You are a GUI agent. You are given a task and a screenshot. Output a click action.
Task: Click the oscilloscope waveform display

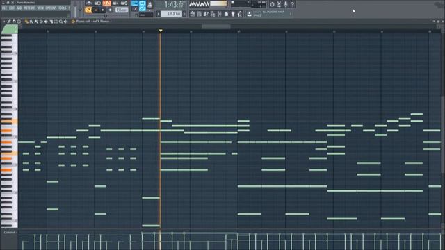point(200,4)
